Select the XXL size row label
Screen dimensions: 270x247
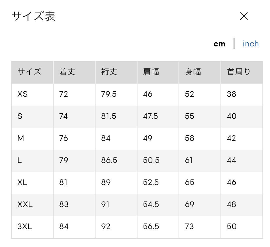(25, 204)
